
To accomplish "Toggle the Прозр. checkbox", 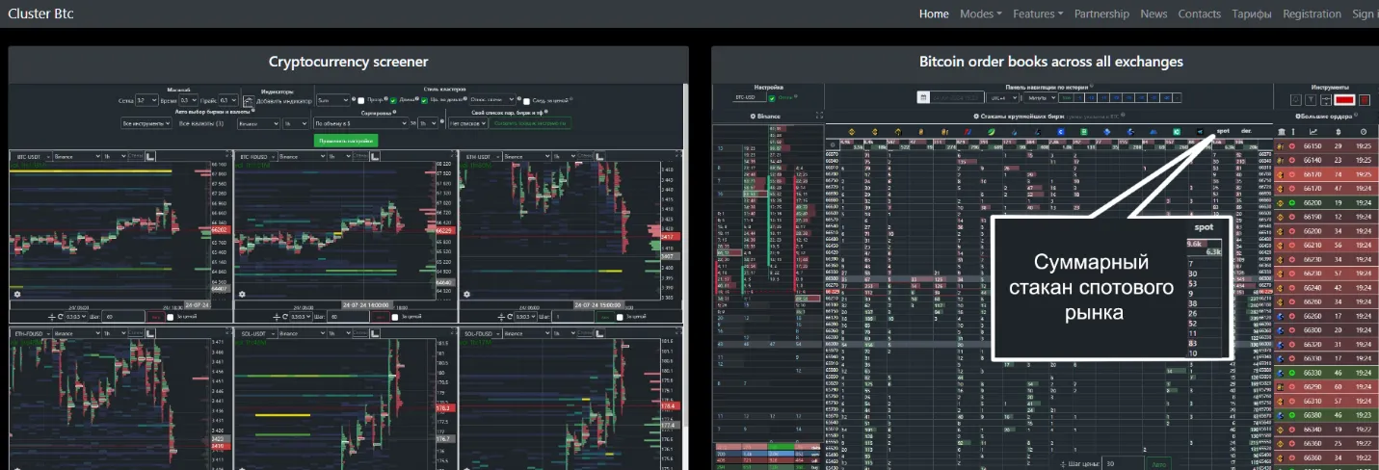I will point(361,101).
